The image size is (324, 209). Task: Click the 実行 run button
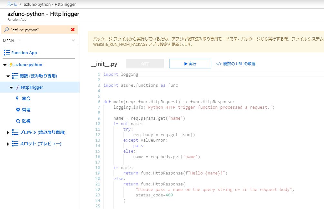[190, 64]
